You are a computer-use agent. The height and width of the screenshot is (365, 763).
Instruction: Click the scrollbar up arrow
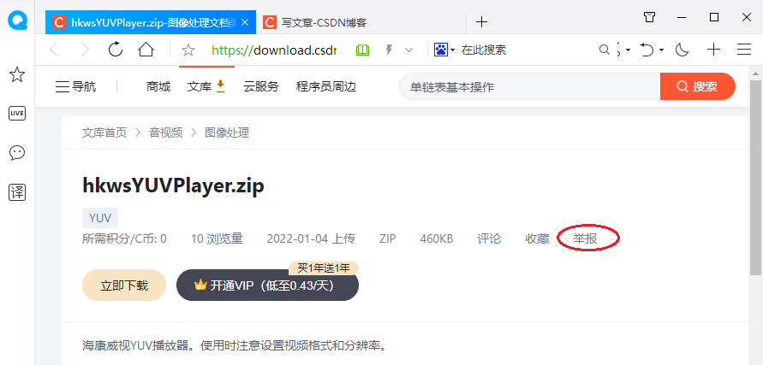pos(755,73)
